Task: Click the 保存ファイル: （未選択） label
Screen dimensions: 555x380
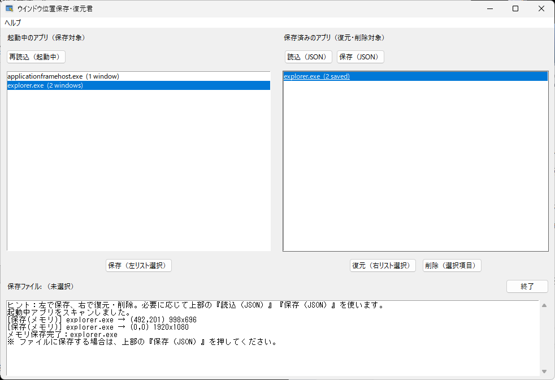Action: coord(41,287)
